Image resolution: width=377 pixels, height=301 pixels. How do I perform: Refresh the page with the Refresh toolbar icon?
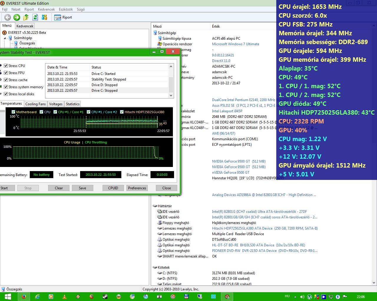35,17
